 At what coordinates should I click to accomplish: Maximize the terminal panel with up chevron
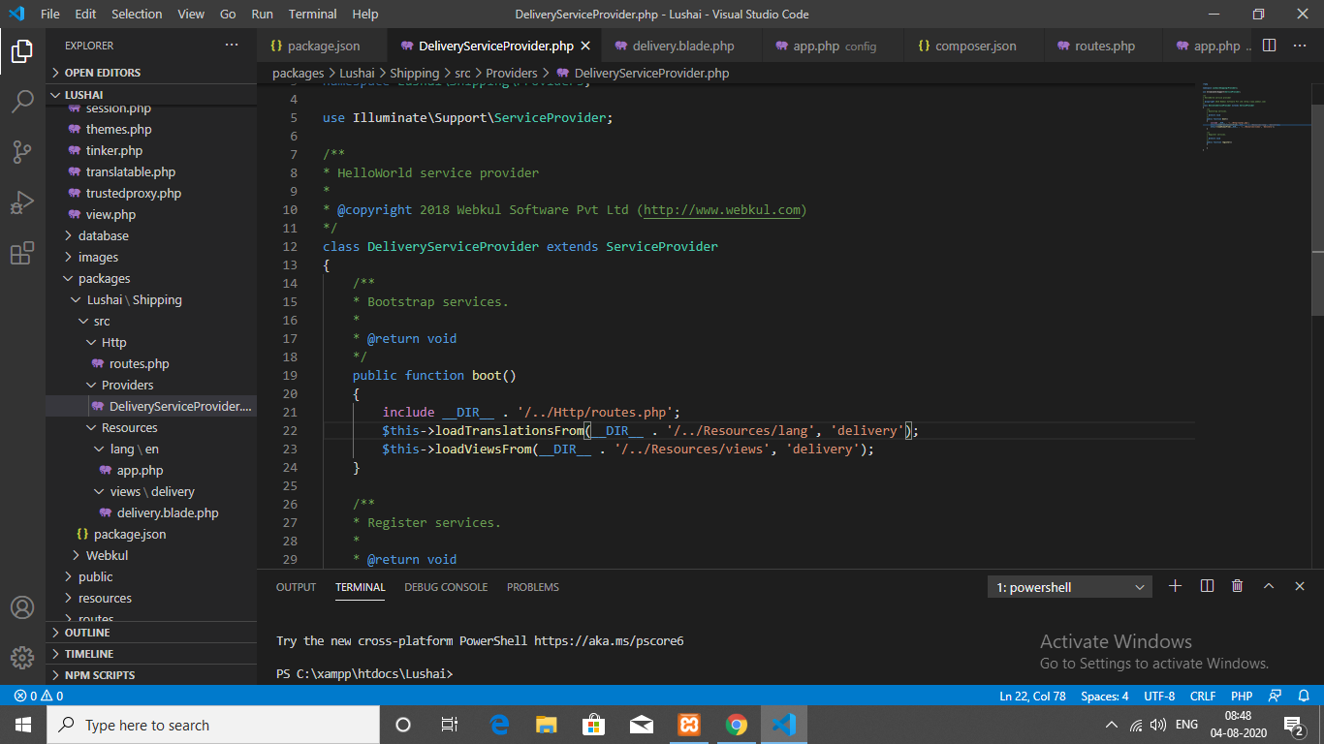pos(1269,586)
